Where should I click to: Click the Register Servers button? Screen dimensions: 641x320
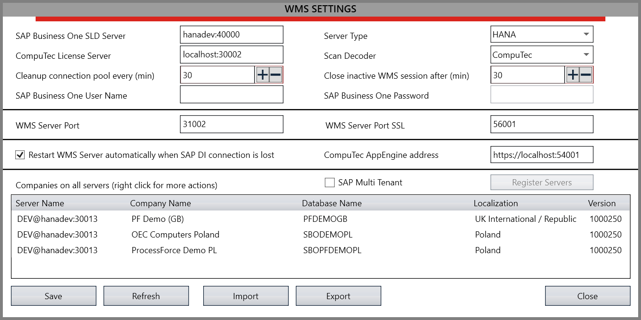(x=542, y=182)
